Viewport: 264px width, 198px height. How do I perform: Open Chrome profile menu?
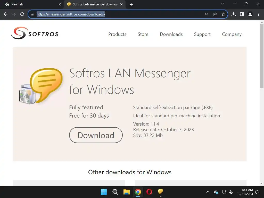click(x=250, y=14)
